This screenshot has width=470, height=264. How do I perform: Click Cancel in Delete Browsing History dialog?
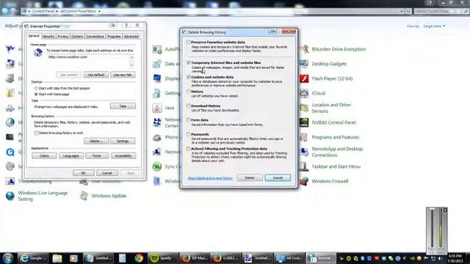tap(278, 177)
